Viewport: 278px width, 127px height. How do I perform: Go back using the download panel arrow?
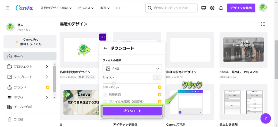click(105, 48)
